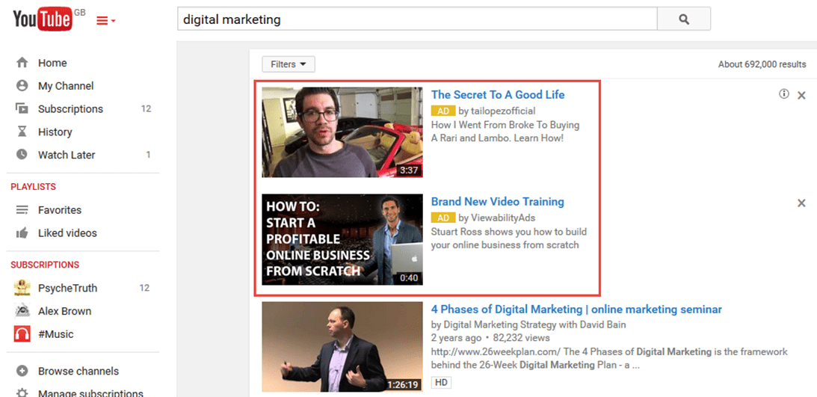Click the ad info icon
This screenshot has height=397, width=817.
[x=783, y=94]
